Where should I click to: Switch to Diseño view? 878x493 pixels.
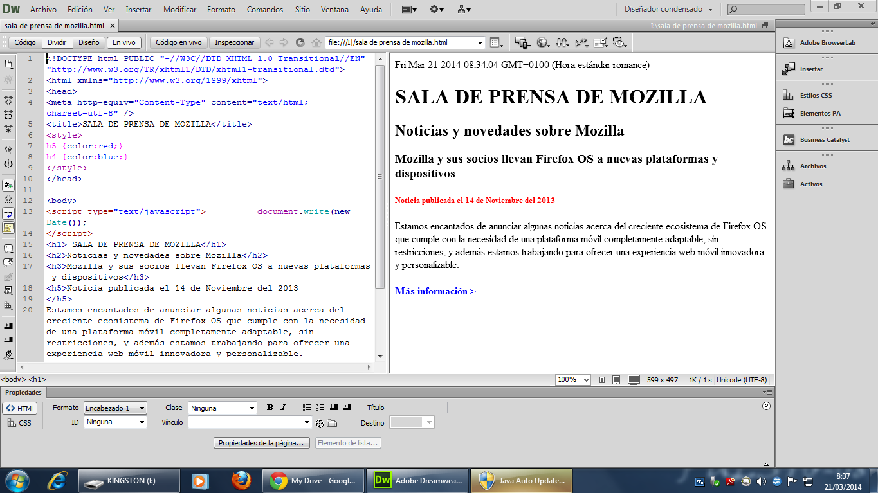[x=89, y=42]
